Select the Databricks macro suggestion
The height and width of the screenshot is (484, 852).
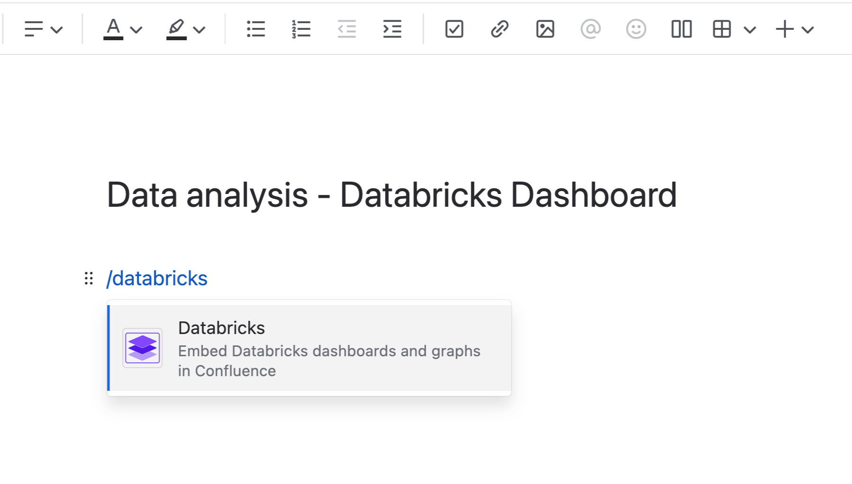[x=310, y=348]
